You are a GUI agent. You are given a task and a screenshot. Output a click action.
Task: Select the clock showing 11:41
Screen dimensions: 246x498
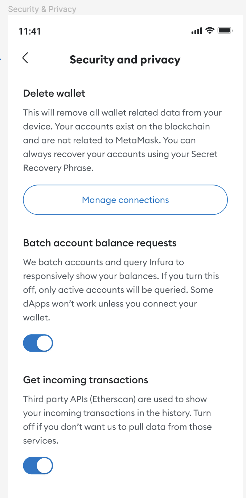tap(29, 31)
